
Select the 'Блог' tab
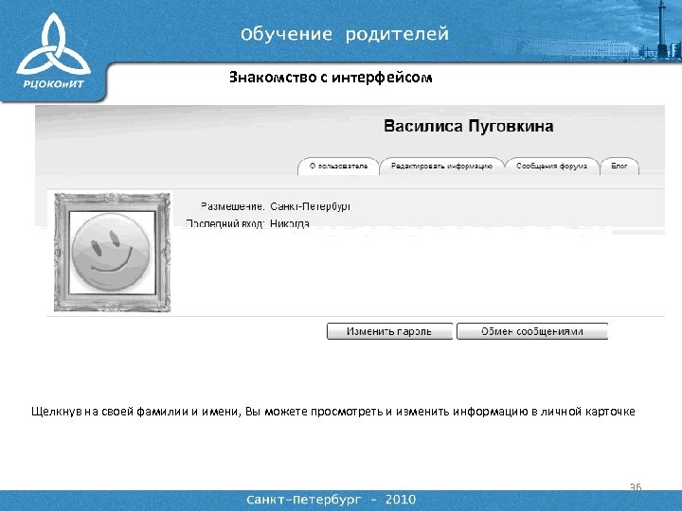[x=619, y=166]
